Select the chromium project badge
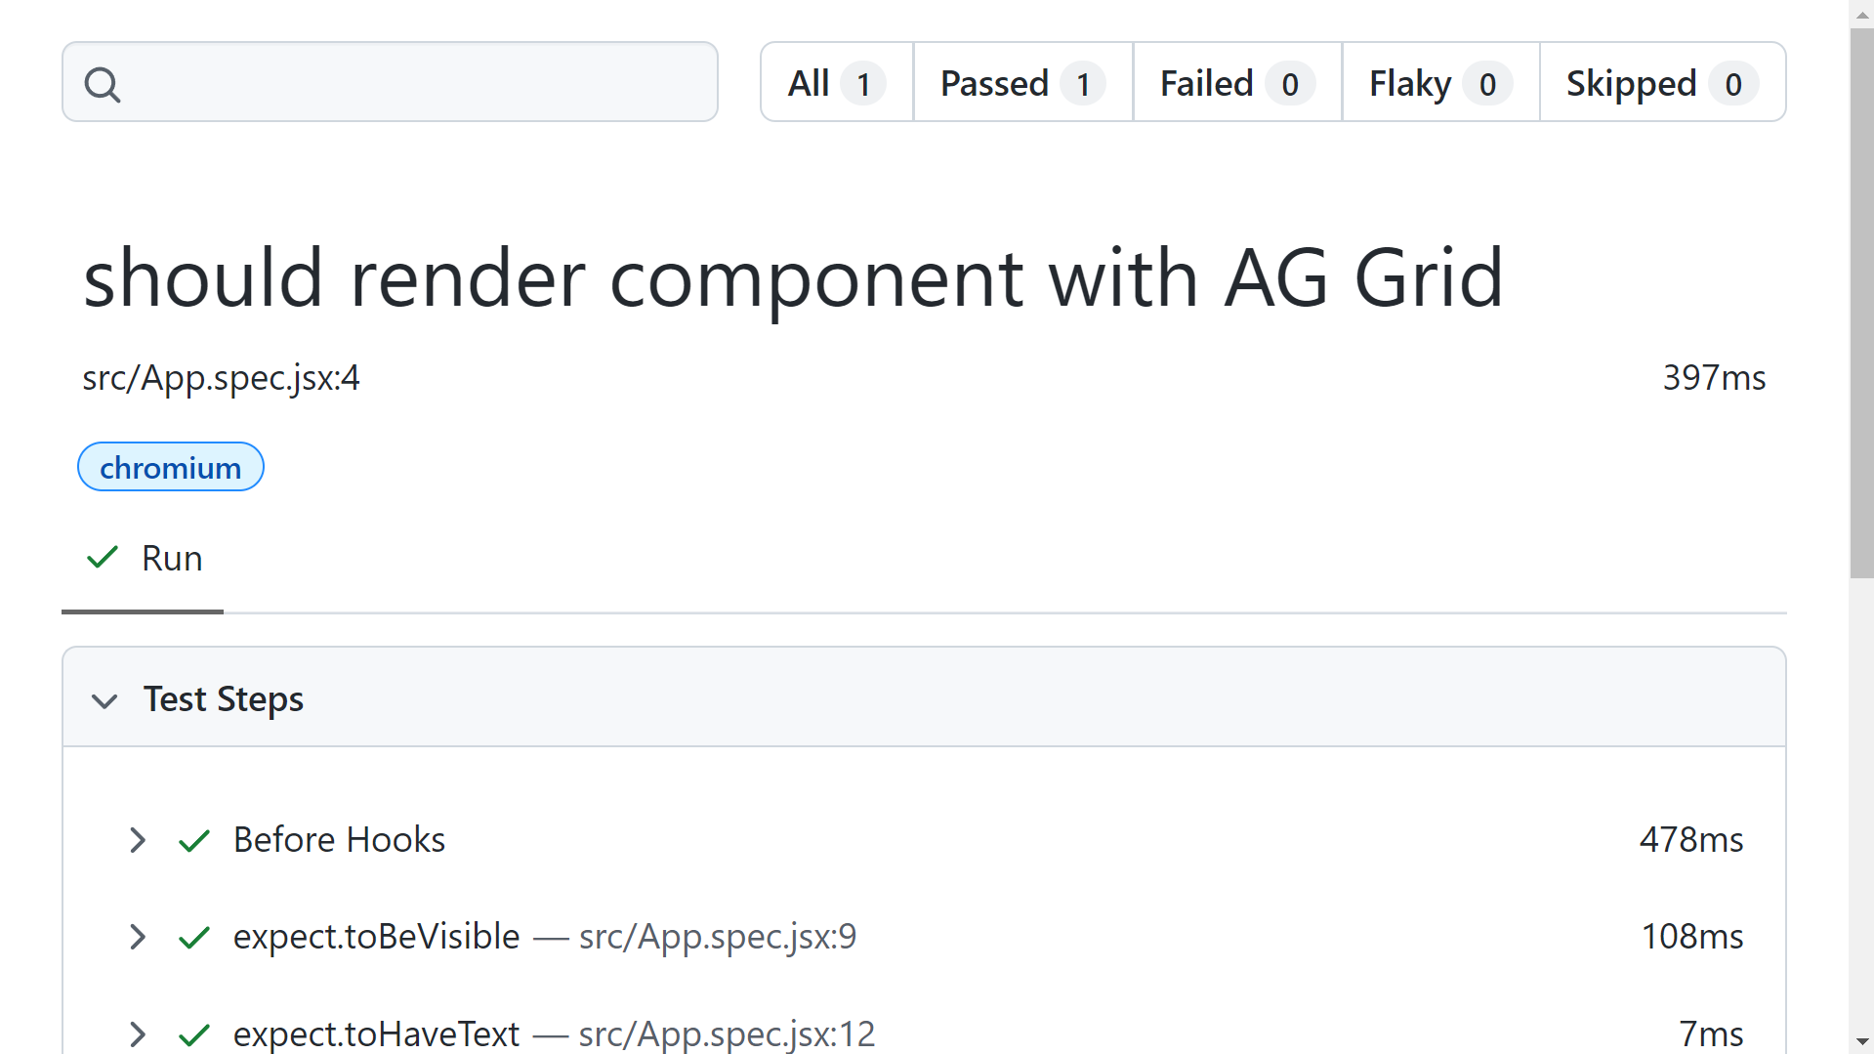Image resolution: width=1874 pixels, height=1054 pixels. (170, 466)
